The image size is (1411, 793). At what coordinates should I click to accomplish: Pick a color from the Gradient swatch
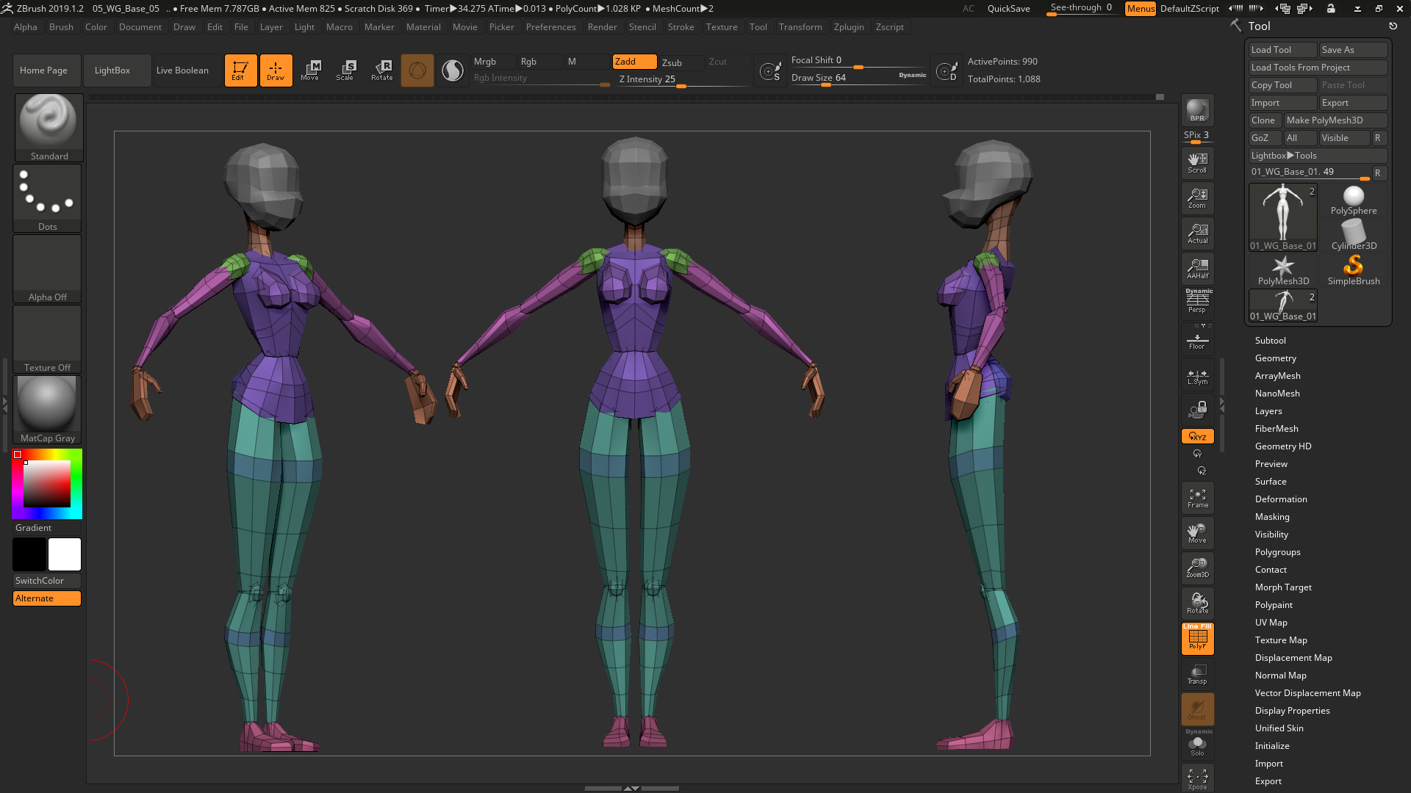pyautogui.click(x=46, y=483)
